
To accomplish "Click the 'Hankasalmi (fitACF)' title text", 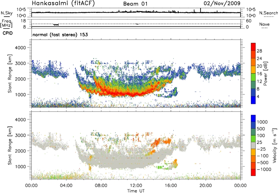I will [x=63, y=3].
